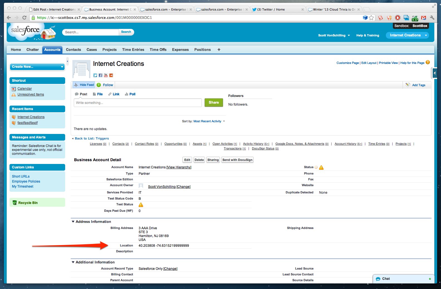Open the Facebook social icon for the account
Viewport: 441px width, 289px height.
(101, 75)
